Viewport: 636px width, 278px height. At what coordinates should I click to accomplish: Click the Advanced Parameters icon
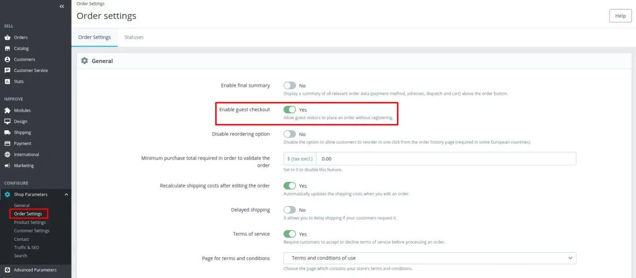coord(7,270)
